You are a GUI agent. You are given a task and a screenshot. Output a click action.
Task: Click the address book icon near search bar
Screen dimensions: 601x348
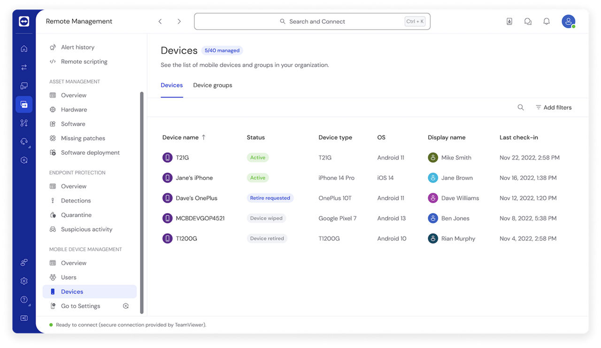pos(509,21)
